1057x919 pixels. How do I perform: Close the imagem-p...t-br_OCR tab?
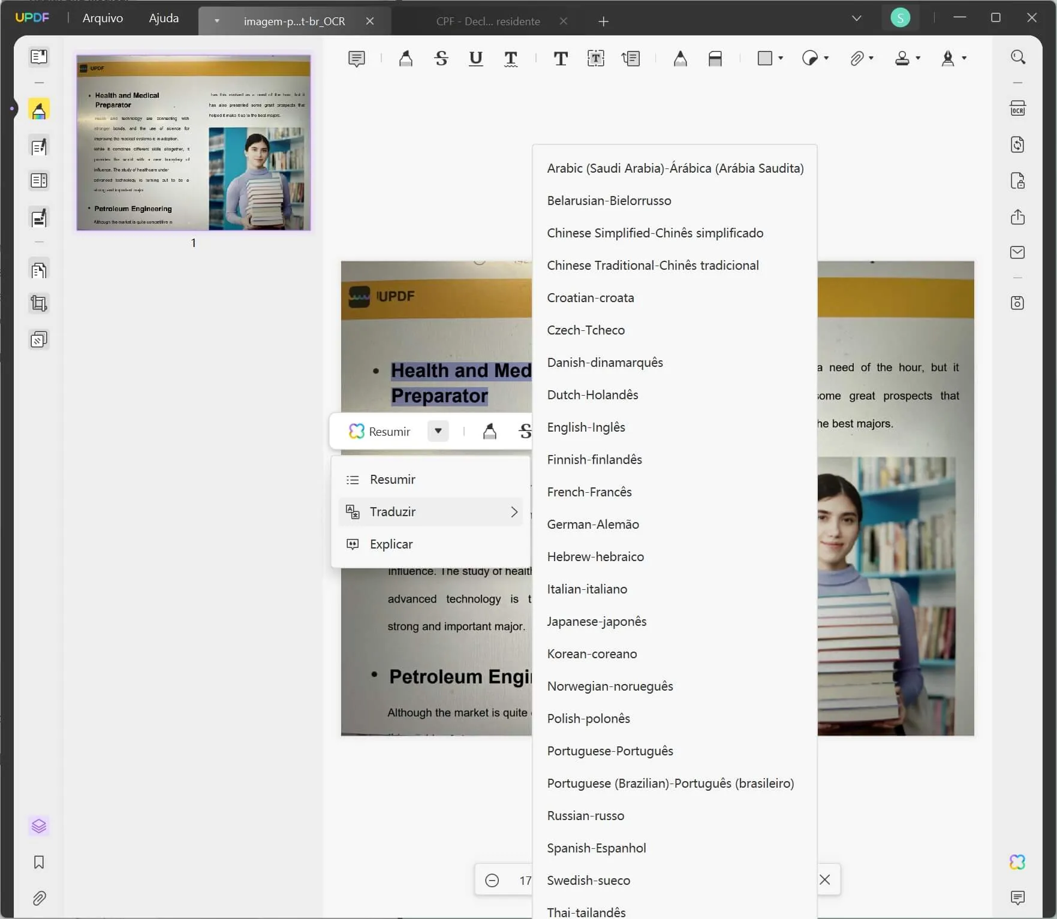point(370,21)
